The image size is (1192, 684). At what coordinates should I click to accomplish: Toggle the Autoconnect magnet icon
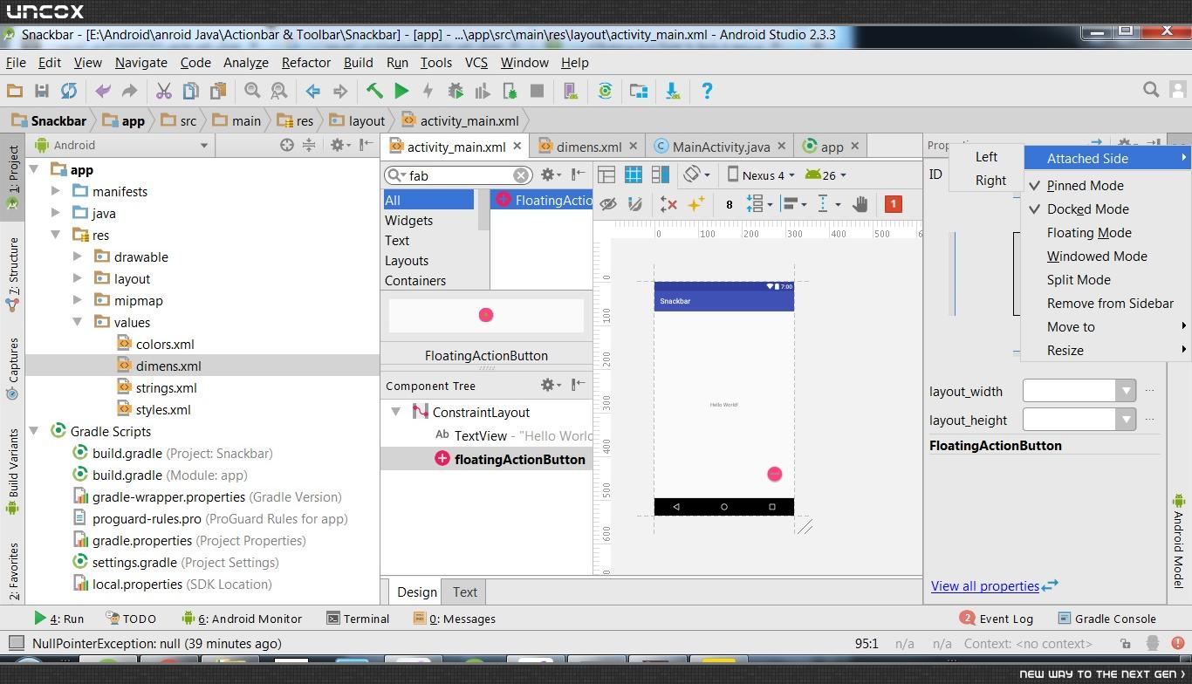coord(635,204)
